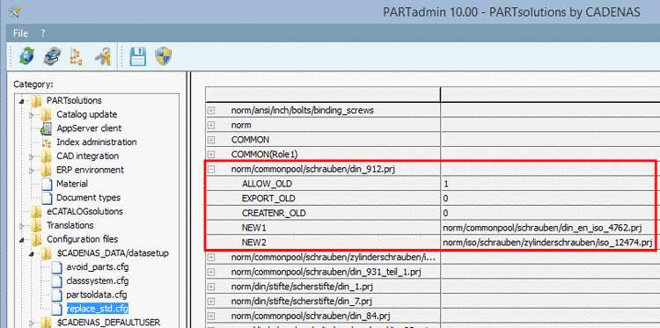Click the iso_12474.prj value
The image size is (660, 328).
coord(547,243)
